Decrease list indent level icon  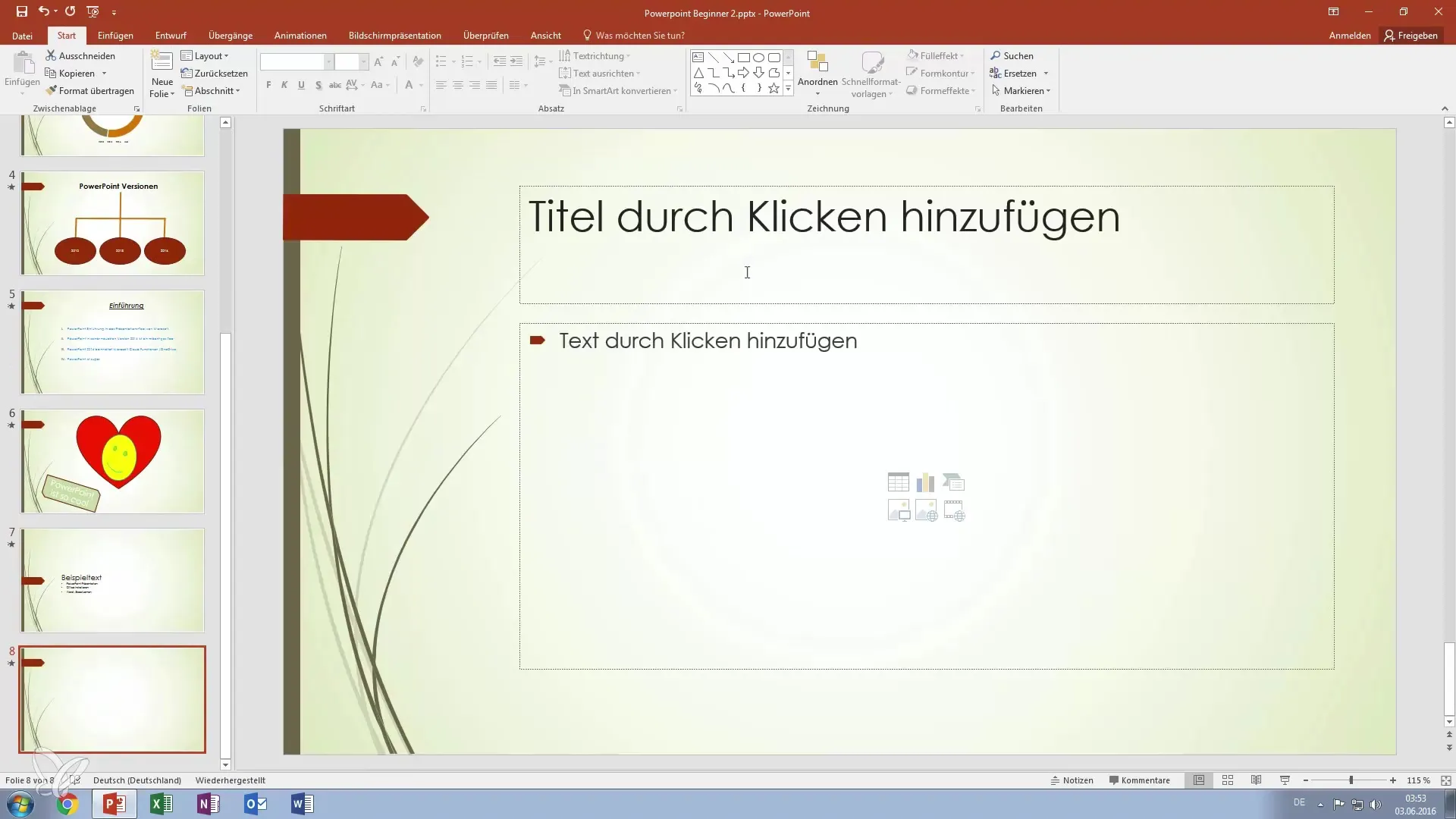pyautogui.click(x=500, y=61)
